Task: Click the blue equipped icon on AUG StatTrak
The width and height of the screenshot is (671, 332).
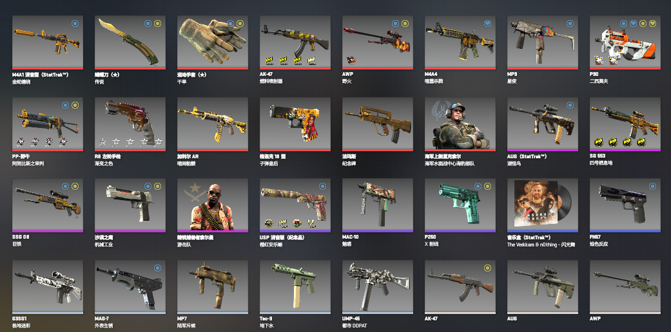Action: [x=570, y=105]
